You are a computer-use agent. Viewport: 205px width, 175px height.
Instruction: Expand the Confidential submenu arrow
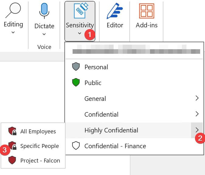point(197,114)
